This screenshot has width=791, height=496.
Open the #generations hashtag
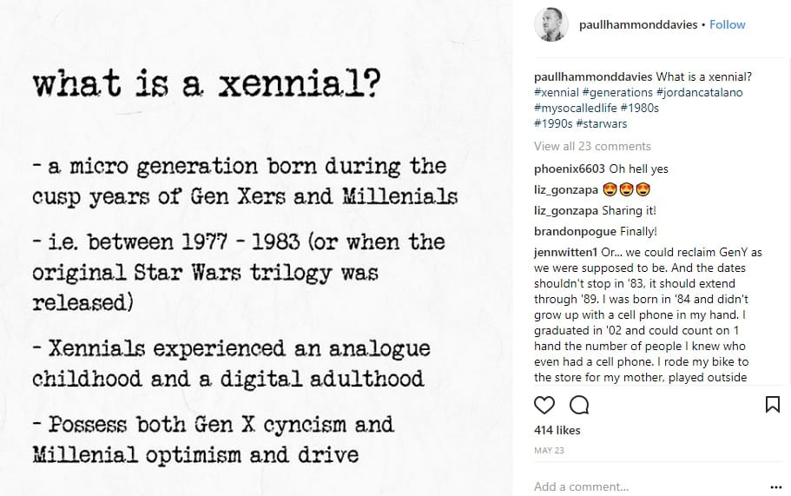(x=617, y=92)
